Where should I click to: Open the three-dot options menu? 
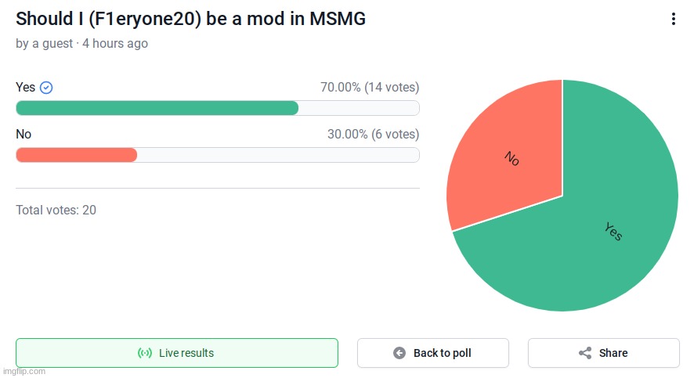coord(673,19)
